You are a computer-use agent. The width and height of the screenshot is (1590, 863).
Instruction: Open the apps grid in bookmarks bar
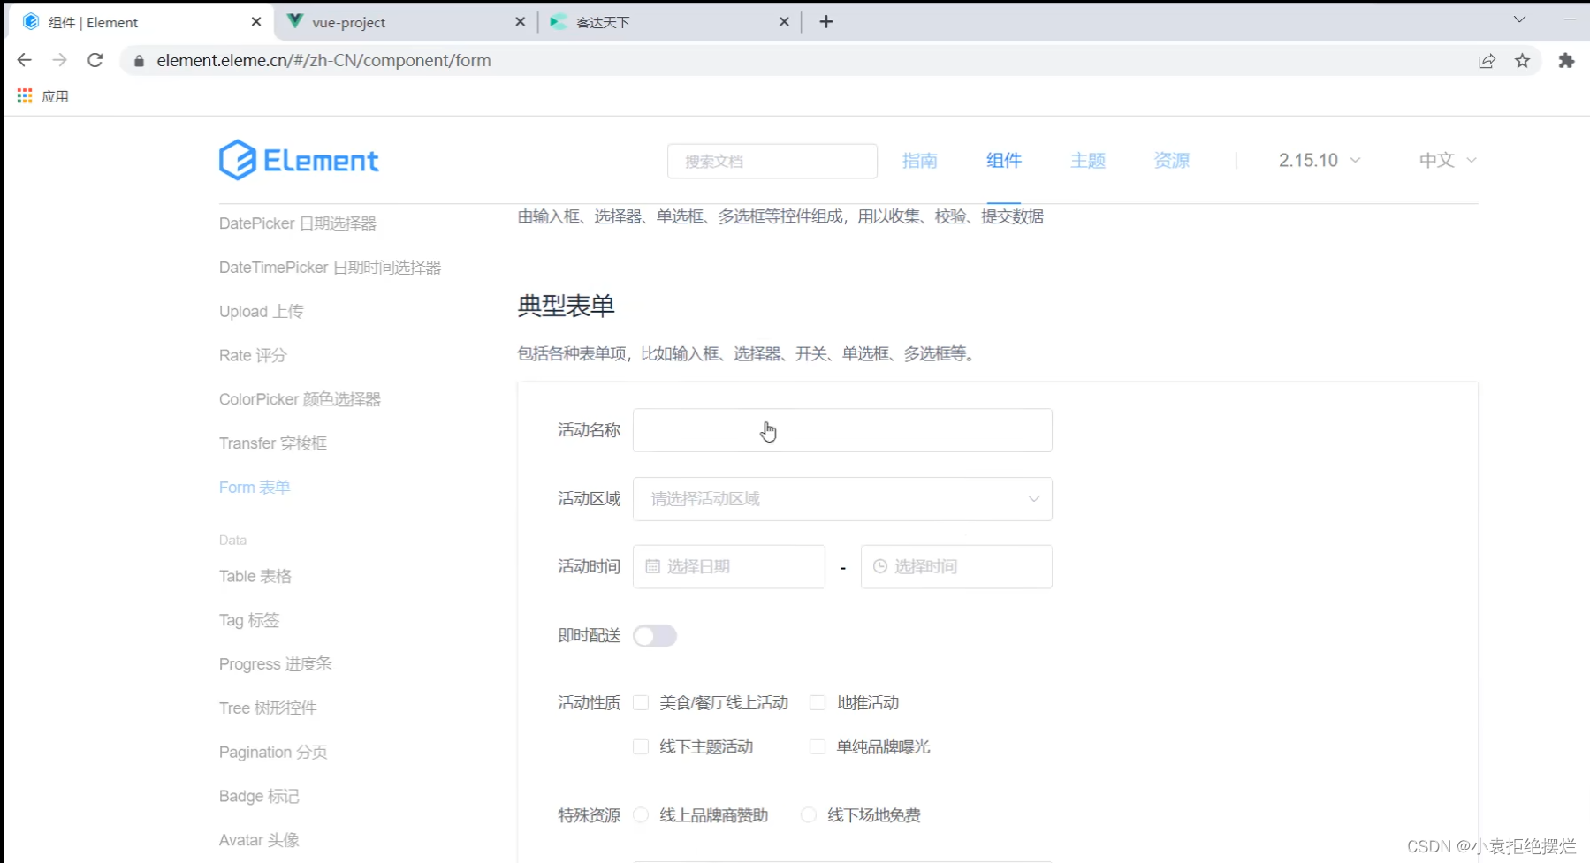tap(25, 96)
